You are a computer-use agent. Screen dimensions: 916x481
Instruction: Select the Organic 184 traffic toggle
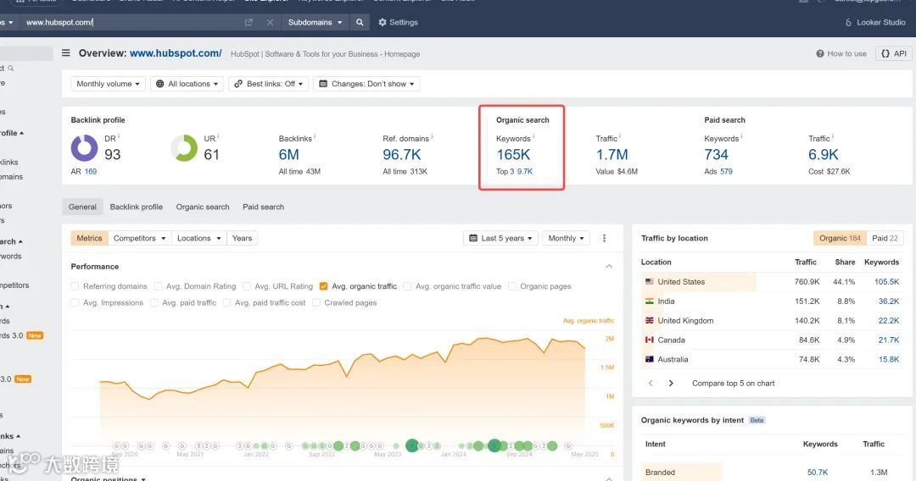click(x=840, y=238)
